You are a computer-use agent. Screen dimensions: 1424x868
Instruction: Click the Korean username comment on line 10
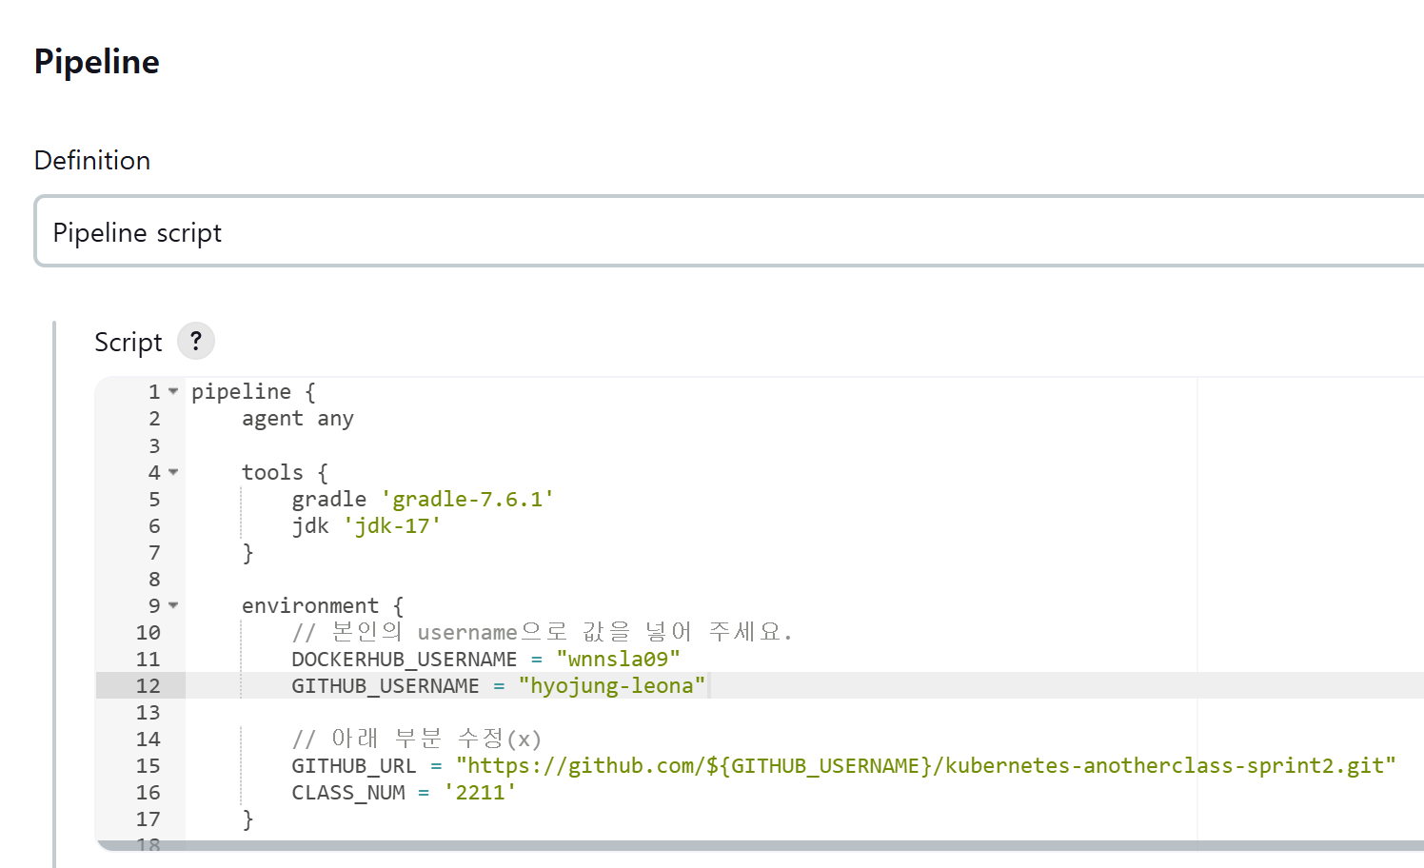tap(542, 633)
